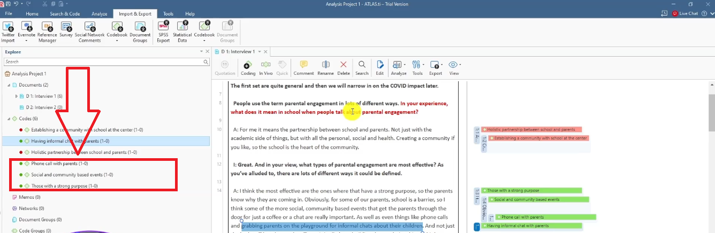Click the Rename icon
The height and width of the screenshot is (233, 715).
click(325, 64)
